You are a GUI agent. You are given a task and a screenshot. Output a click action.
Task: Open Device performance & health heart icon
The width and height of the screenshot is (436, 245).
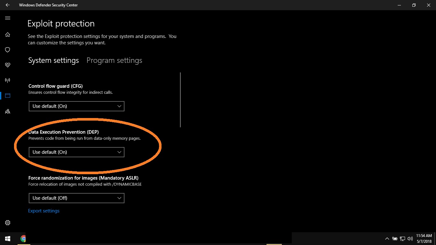coord(8,65)
